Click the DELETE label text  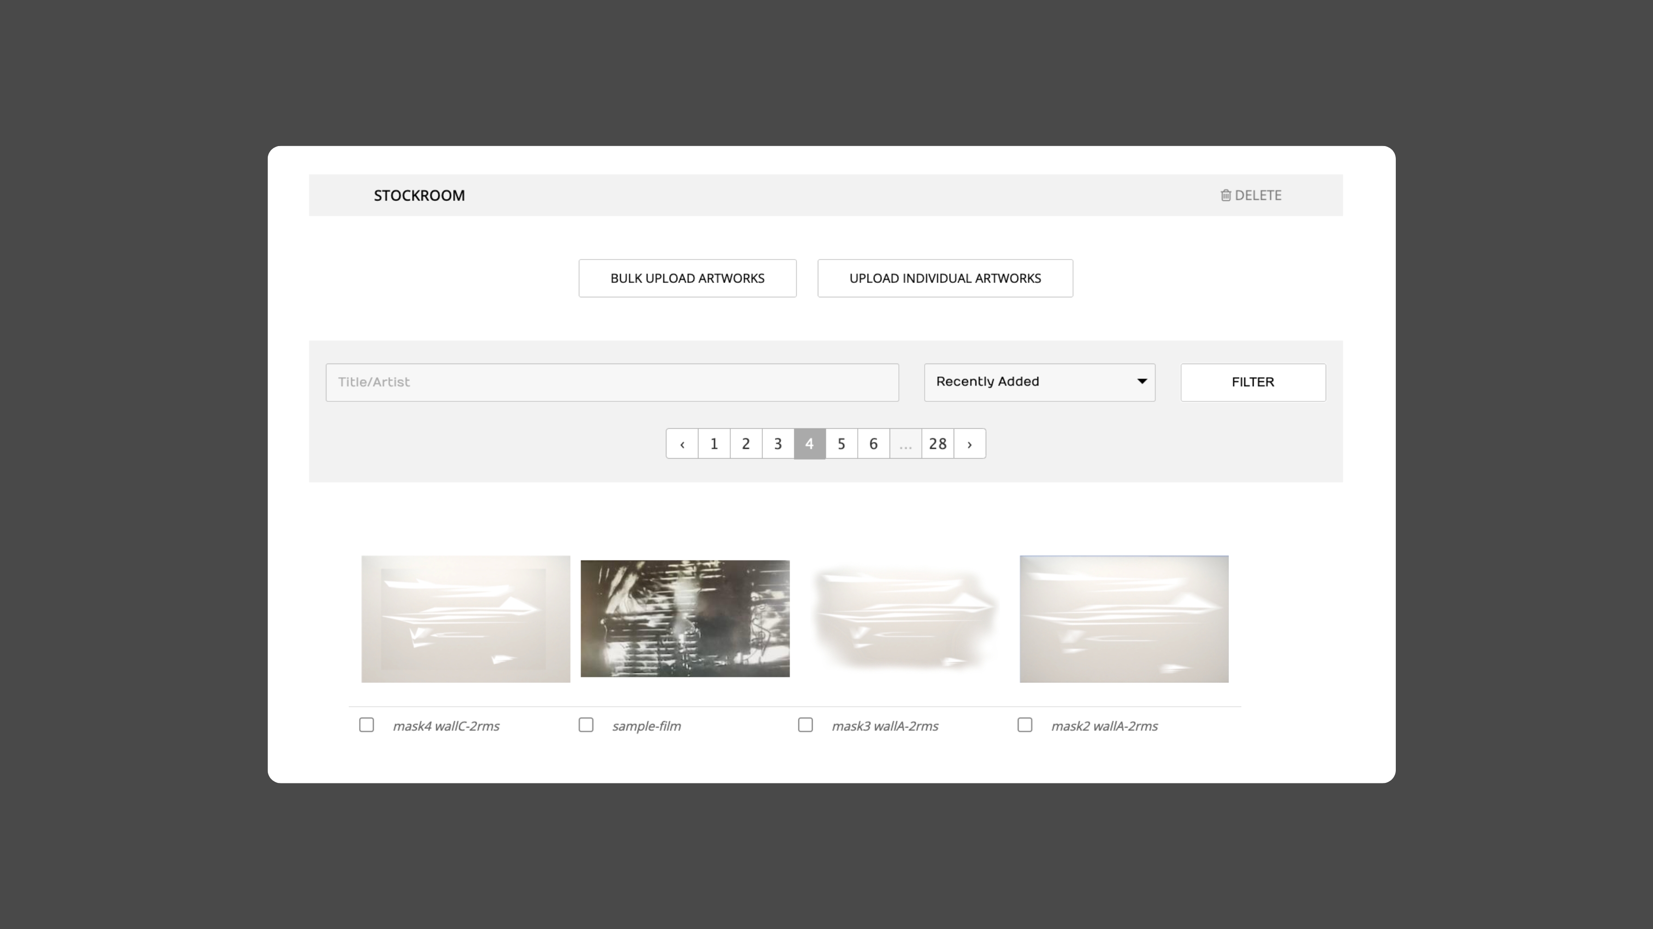tap(1257, 196)
